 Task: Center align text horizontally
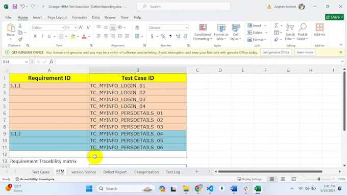pos(106,36)
